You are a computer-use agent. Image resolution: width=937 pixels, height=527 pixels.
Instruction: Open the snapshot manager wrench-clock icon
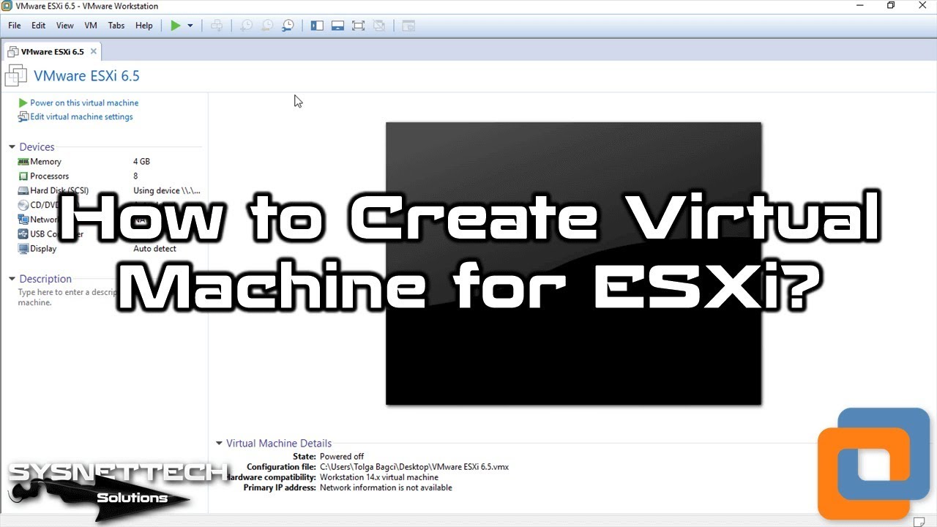[x=288, y=26]
